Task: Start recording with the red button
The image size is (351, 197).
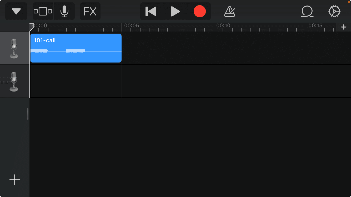Action: pos(200,12)
